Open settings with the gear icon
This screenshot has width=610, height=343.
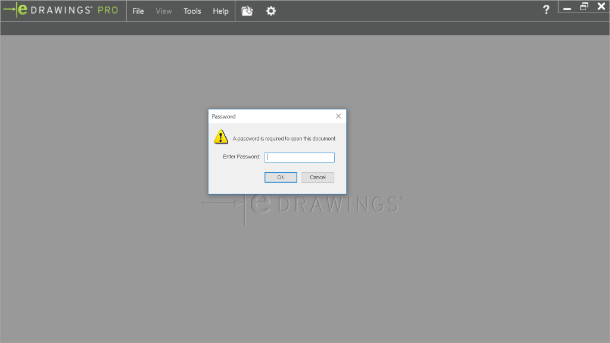tap(271, 11)
